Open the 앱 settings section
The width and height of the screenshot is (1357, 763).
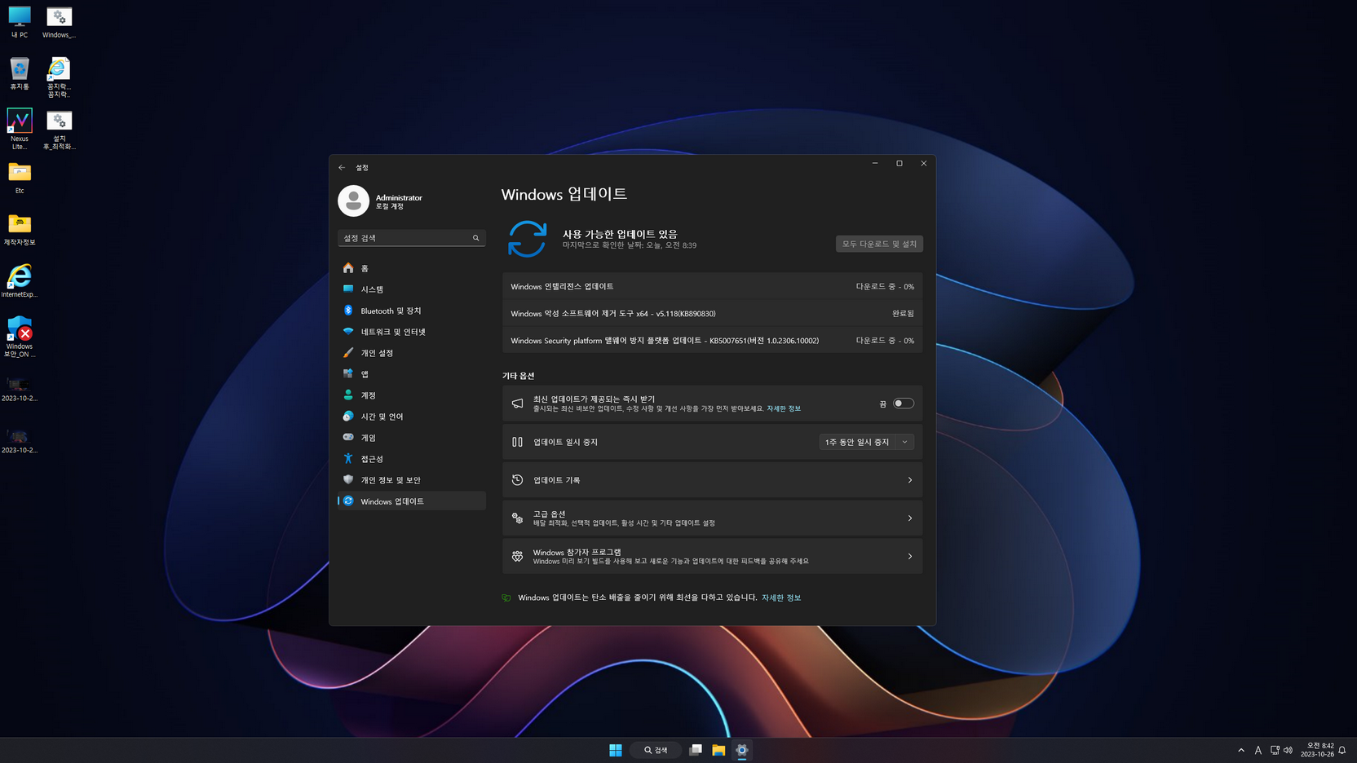(412, 374)
